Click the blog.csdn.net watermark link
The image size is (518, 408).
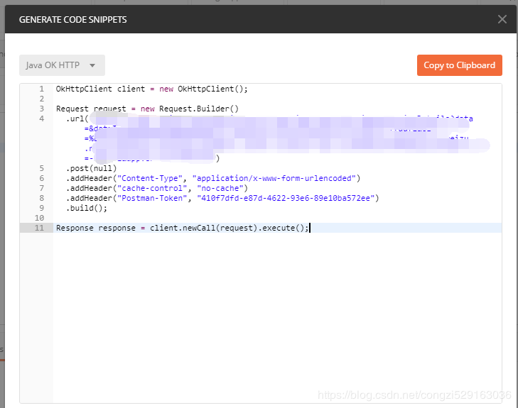pos(414,395)
